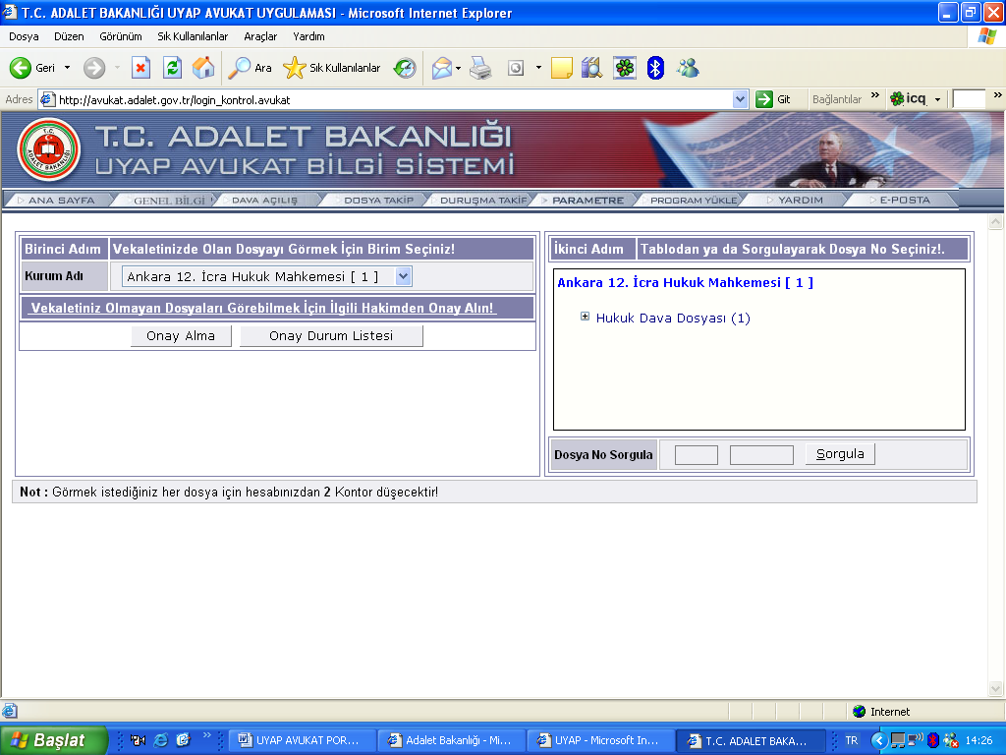Open PARAMETRE tab
This screenshot has width=1006, height=755.
pos(587,201)
